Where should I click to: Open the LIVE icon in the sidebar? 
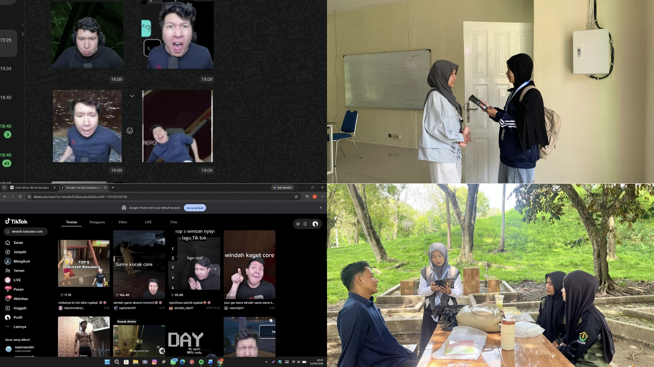[x=7, y=280]
